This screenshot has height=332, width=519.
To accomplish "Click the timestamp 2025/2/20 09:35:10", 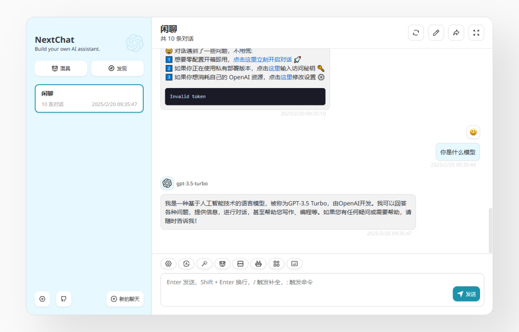I will [x=303, y=114].
